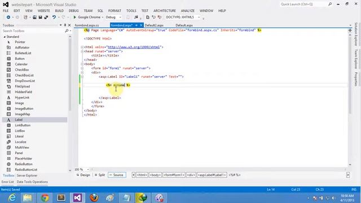Viewport: 361px width, 203px height.
Task: Switch to Split view
Action: click(x=100, y=175)
